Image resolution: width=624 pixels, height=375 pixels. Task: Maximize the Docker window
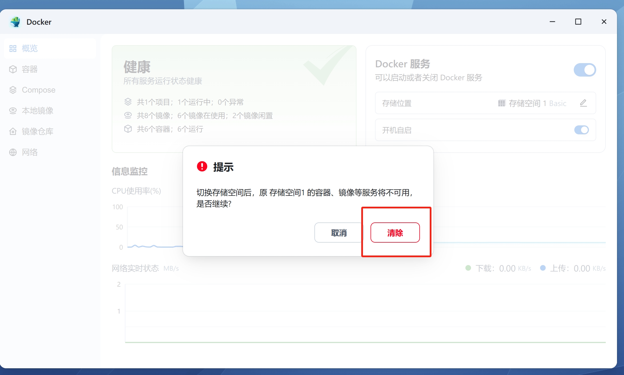[x=578, y=22]
